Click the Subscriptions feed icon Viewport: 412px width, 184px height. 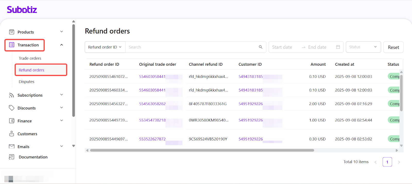pyautogui.click(x=12, y=95)
